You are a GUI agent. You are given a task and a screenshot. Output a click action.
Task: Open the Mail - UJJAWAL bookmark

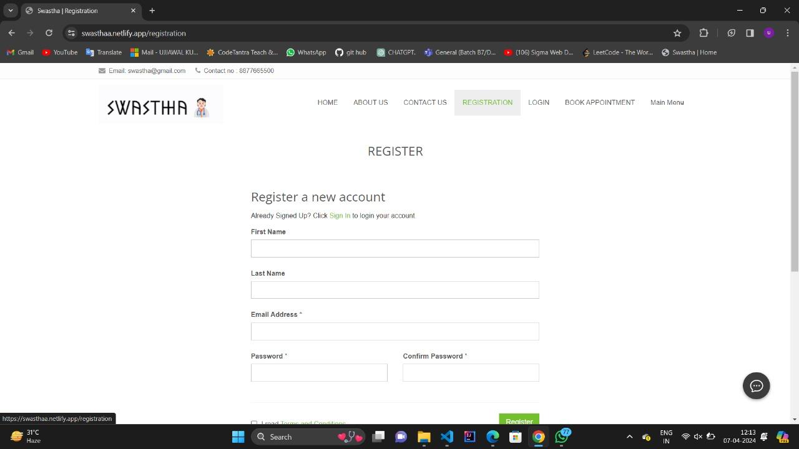click(164, 52)
